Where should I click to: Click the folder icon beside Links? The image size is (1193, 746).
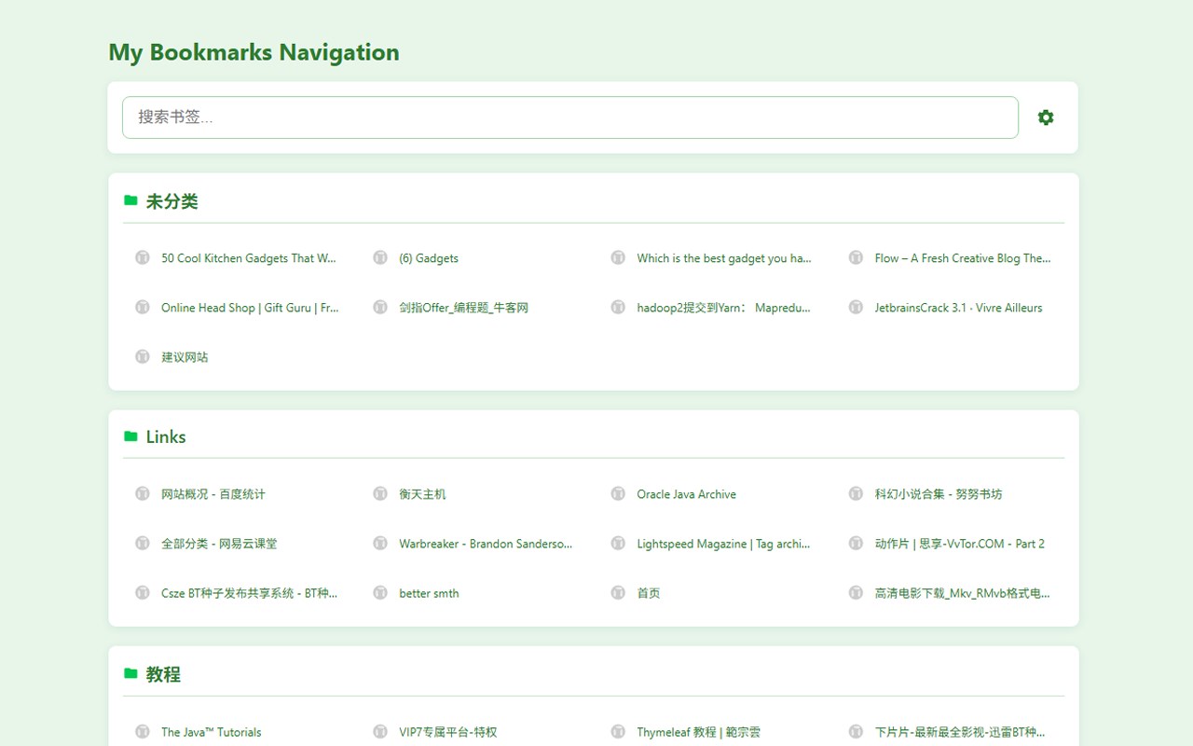tap(130, 436)
